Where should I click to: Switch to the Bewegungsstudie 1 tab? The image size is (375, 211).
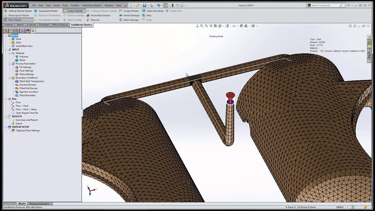[x=39, y=203]
